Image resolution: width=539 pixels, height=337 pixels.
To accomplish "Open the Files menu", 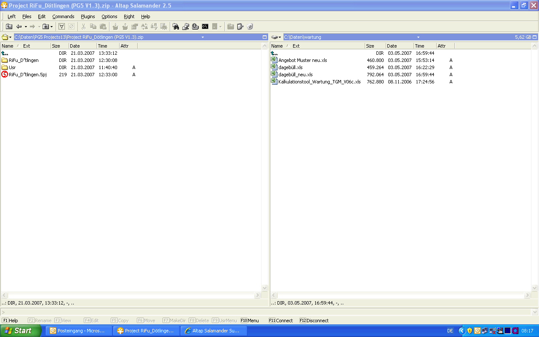I will (27, 16).
